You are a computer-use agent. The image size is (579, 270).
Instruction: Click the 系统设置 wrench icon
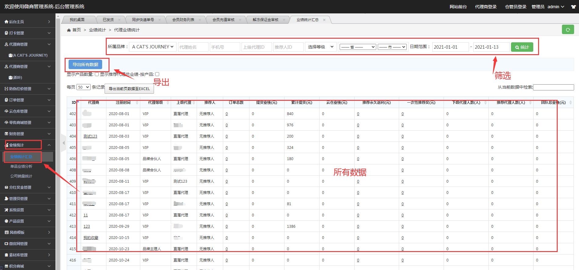[6, 210]
